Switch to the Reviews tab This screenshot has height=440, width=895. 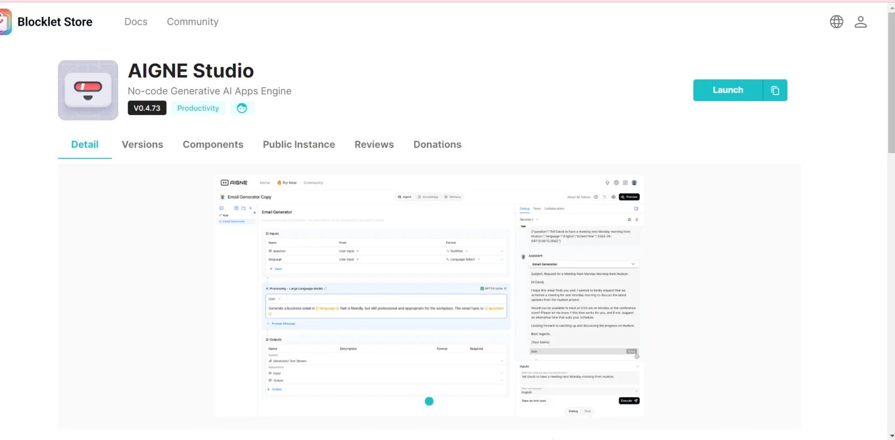374,145
